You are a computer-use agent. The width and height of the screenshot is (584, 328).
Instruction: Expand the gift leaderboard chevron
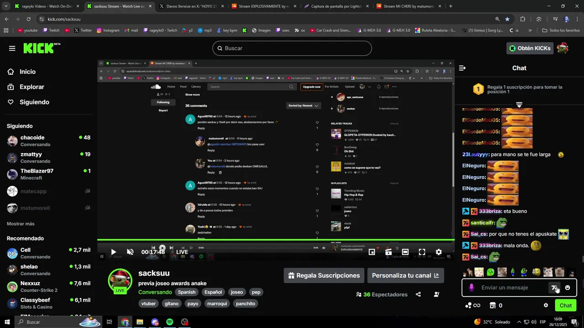tap(519, 105)
